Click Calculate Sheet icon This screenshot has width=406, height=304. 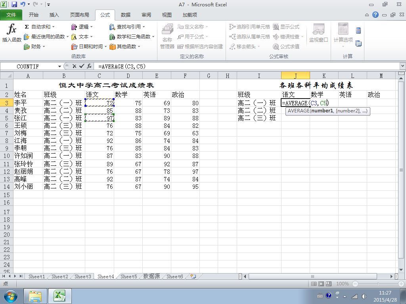pyautogui.click(x=358, y=44)
